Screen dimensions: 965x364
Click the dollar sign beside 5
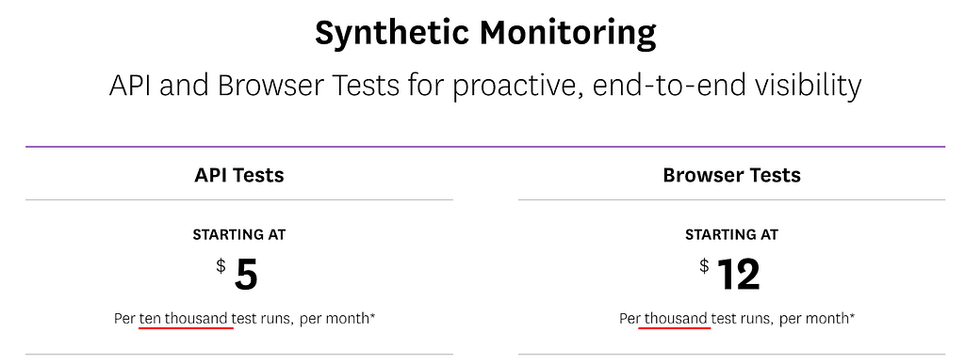click(x=221, y=266)
